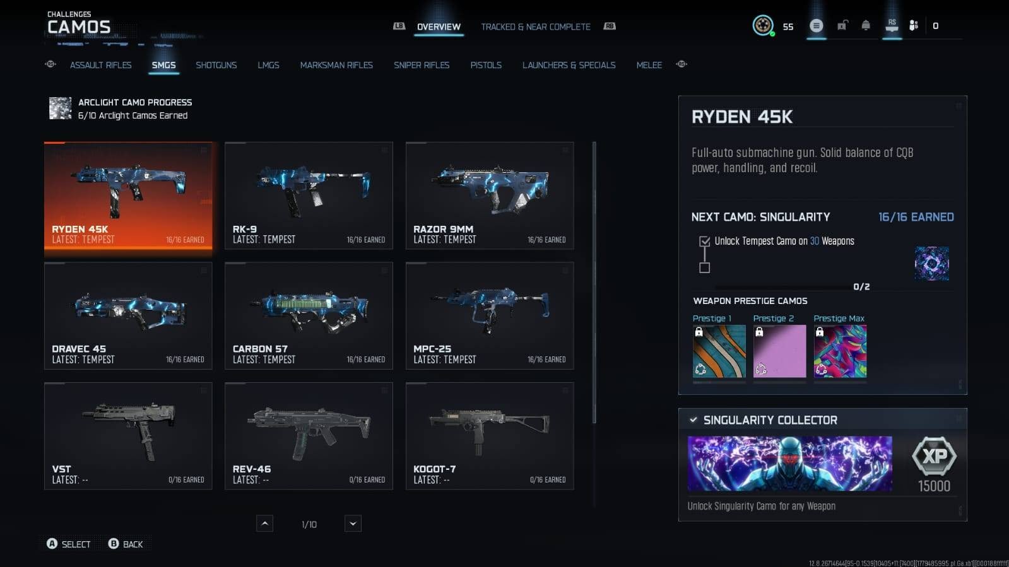
Task: Open the player rank emblem icon
Action: 763,25
